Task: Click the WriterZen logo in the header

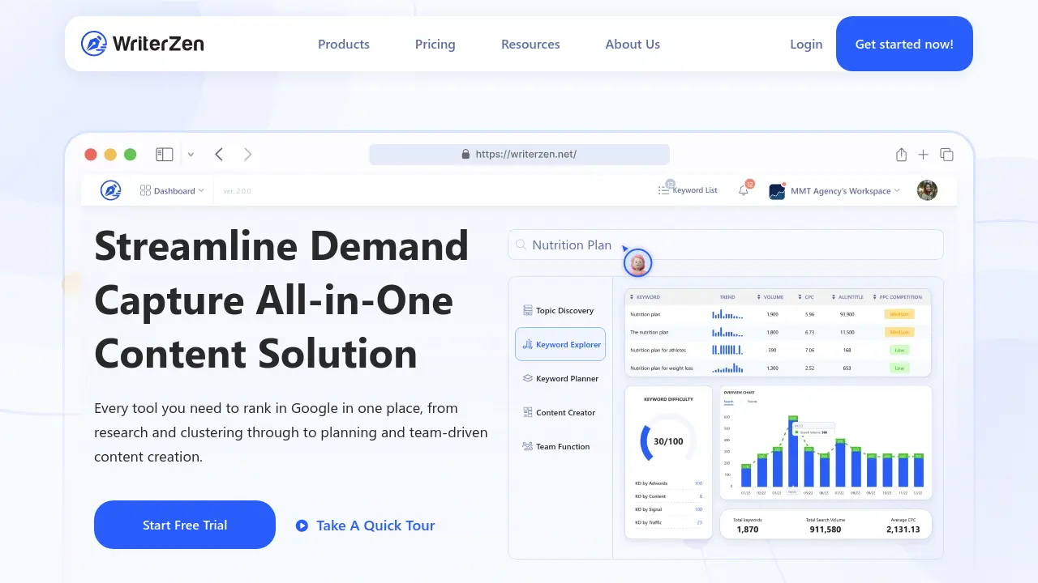Action: point(143,44)
